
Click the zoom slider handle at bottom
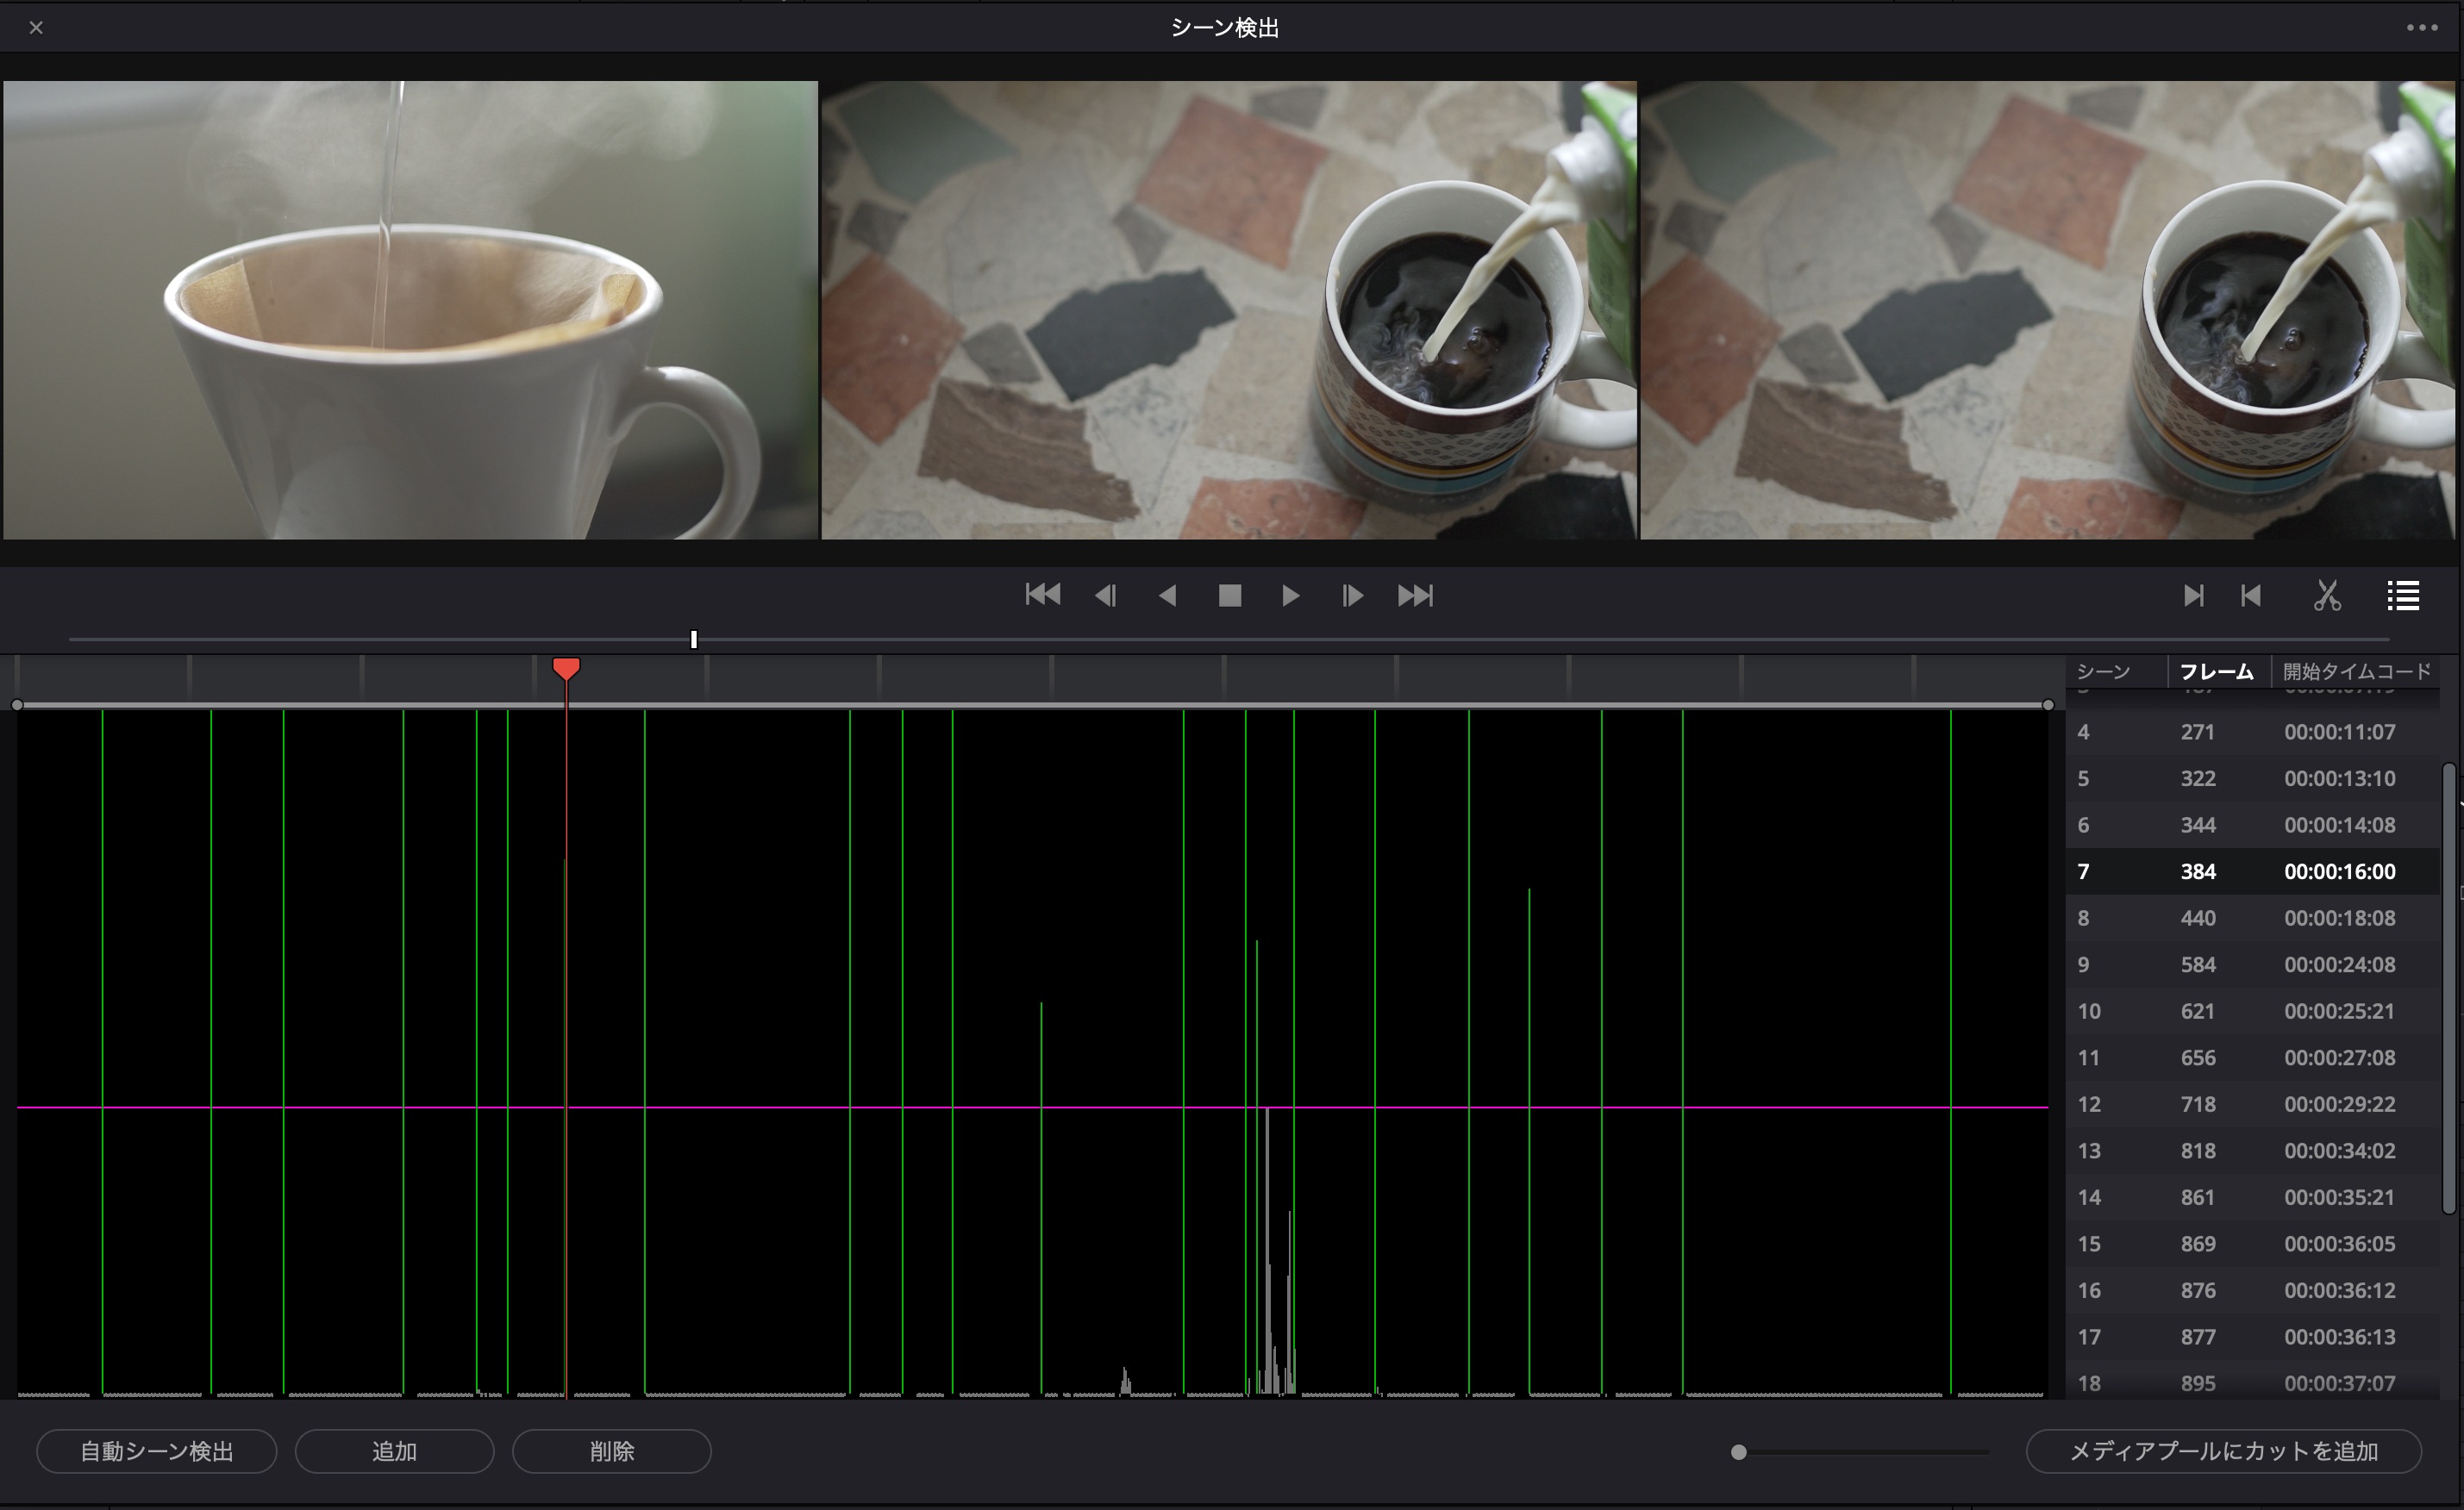[x=1739, y=1452]
